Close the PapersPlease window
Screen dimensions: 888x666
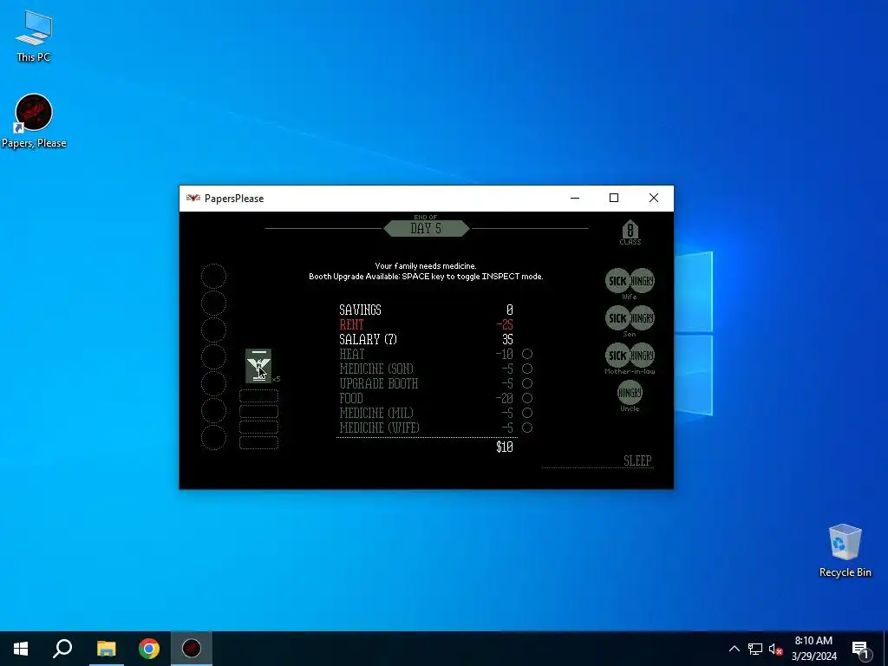click(x=654, y=199)
